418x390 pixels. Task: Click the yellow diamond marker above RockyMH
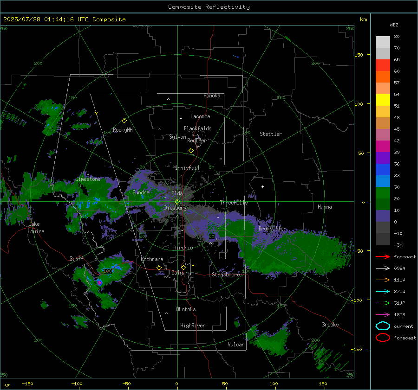tap(124, 121)
